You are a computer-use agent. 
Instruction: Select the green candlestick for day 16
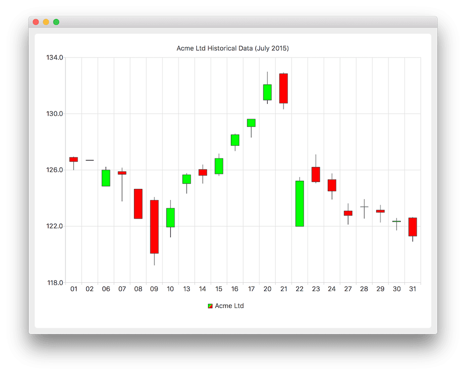pyautogui.click(x=235, y=140)
